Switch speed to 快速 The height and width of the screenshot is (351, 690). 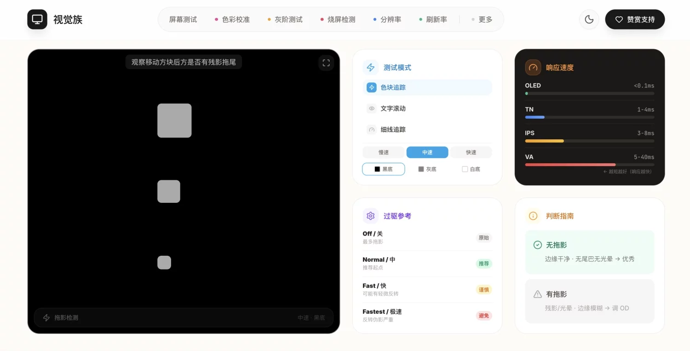coord(471,152)
